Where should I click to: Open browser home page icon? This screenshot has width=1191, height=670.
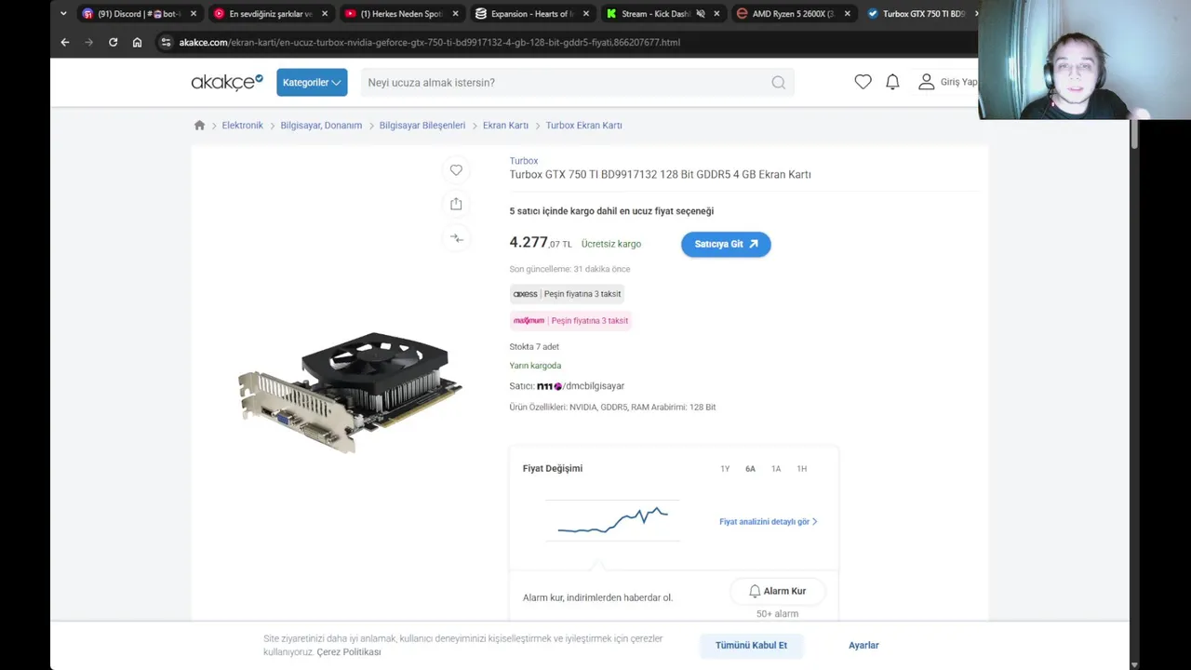tap(138, 42)
